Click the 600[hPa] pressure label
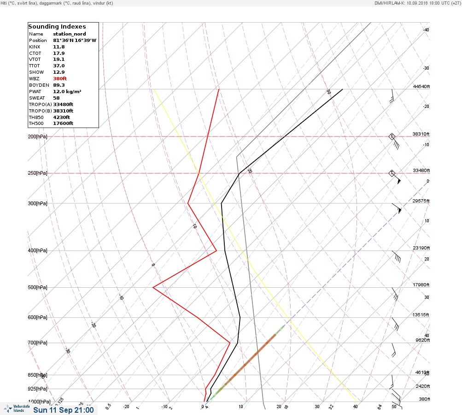This screenshot has height=415, width=462. tap(37, 317)
